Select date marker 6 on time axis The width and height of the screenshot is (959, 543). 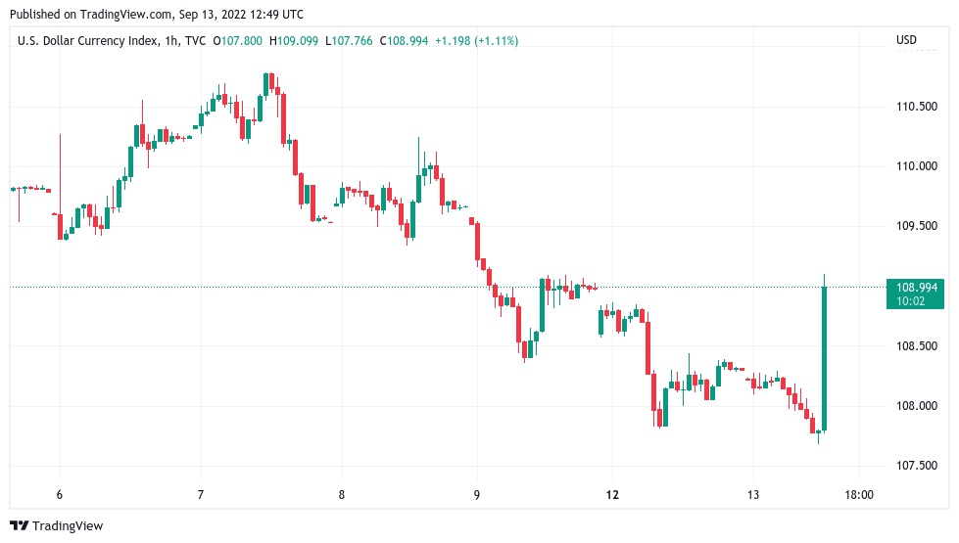click(x=60, y=495)
